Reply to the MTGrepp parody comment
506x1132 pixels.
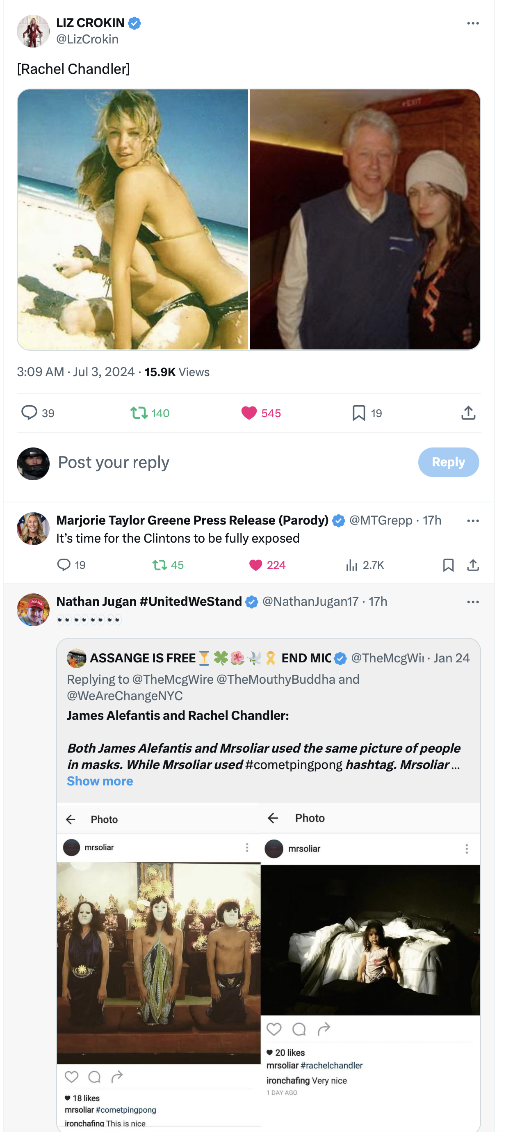pyautogui.click(x=64, y=565)
